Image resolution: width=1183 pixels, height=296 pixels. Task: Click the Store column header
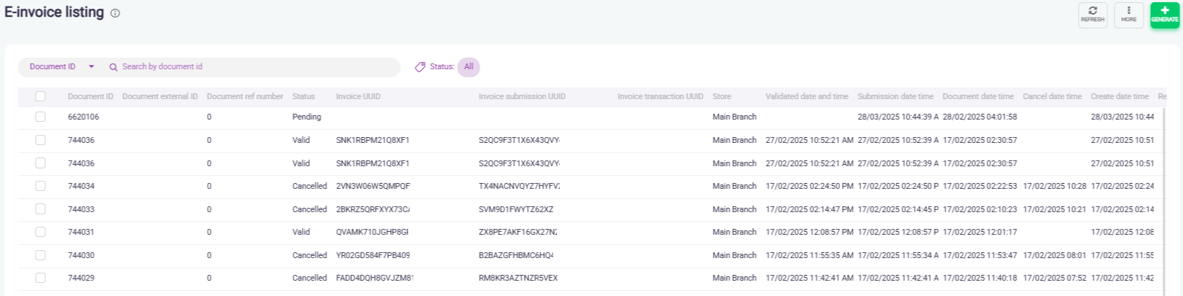(722, 96)
